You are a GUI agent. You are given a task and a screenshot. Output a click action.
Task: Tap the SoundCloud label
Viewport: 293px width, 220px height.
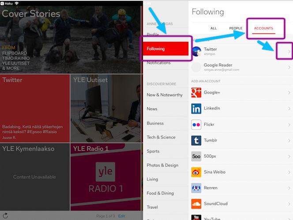216,204
